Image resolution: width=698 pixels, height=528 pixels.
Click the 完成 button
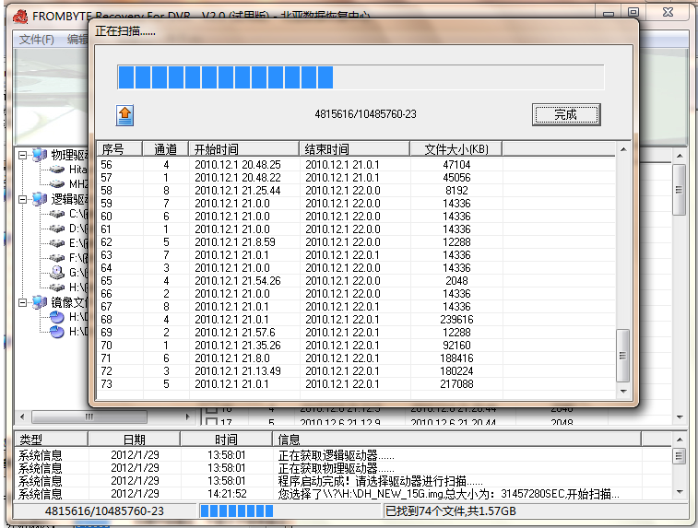[x=566, y=115]
